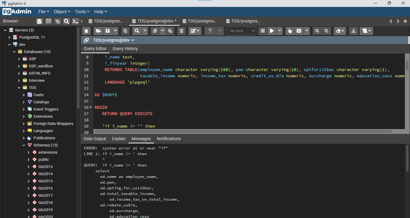Screen dimensions: 410x218
Task: Expand the GSP database node
Action: (x=19, y=59)
